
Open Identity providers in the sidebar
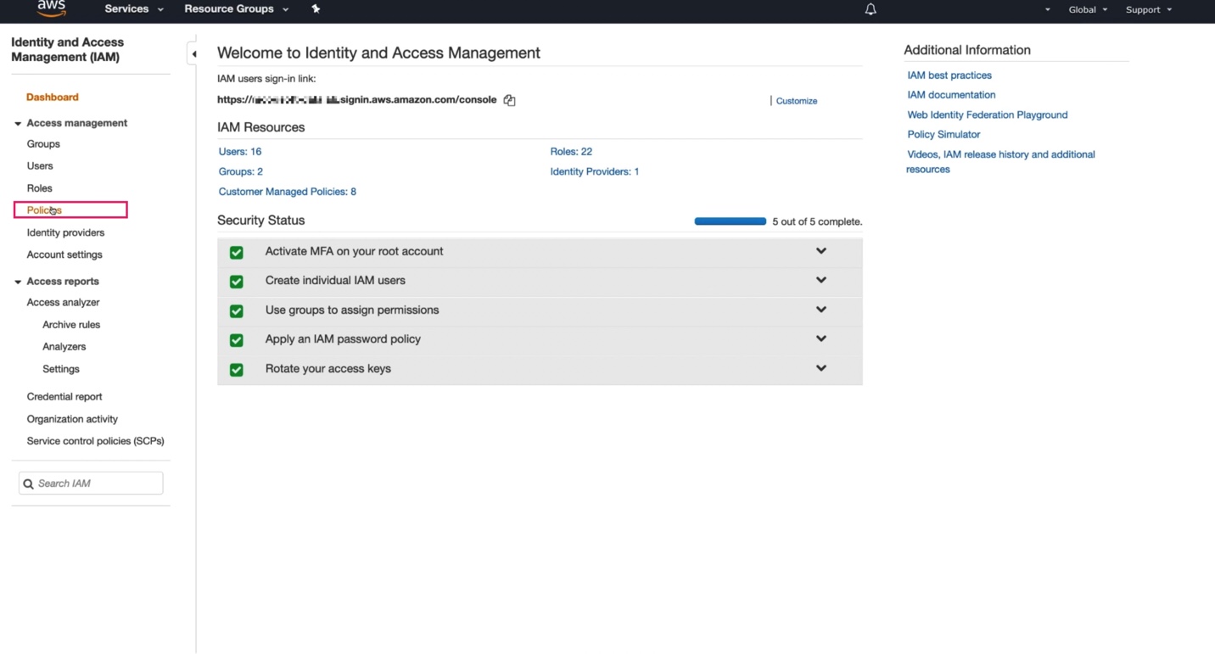65,232
